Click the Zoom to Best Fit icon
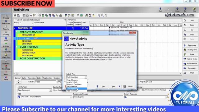Image resolution: width=199 pixels, height=112 pixels. (x=106, y=16)
